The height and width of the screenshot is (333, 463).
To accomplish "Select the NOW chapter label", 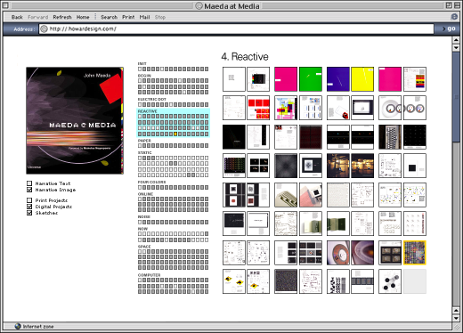I will coord(142,229).
